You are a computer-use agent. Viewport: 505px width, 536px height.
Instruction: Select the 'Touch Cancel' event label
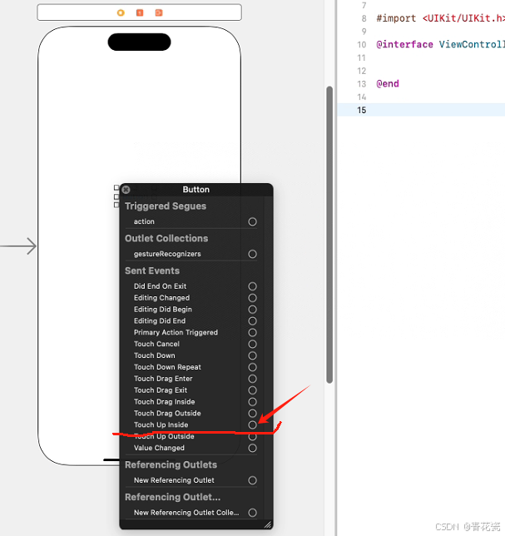point(156,344)
